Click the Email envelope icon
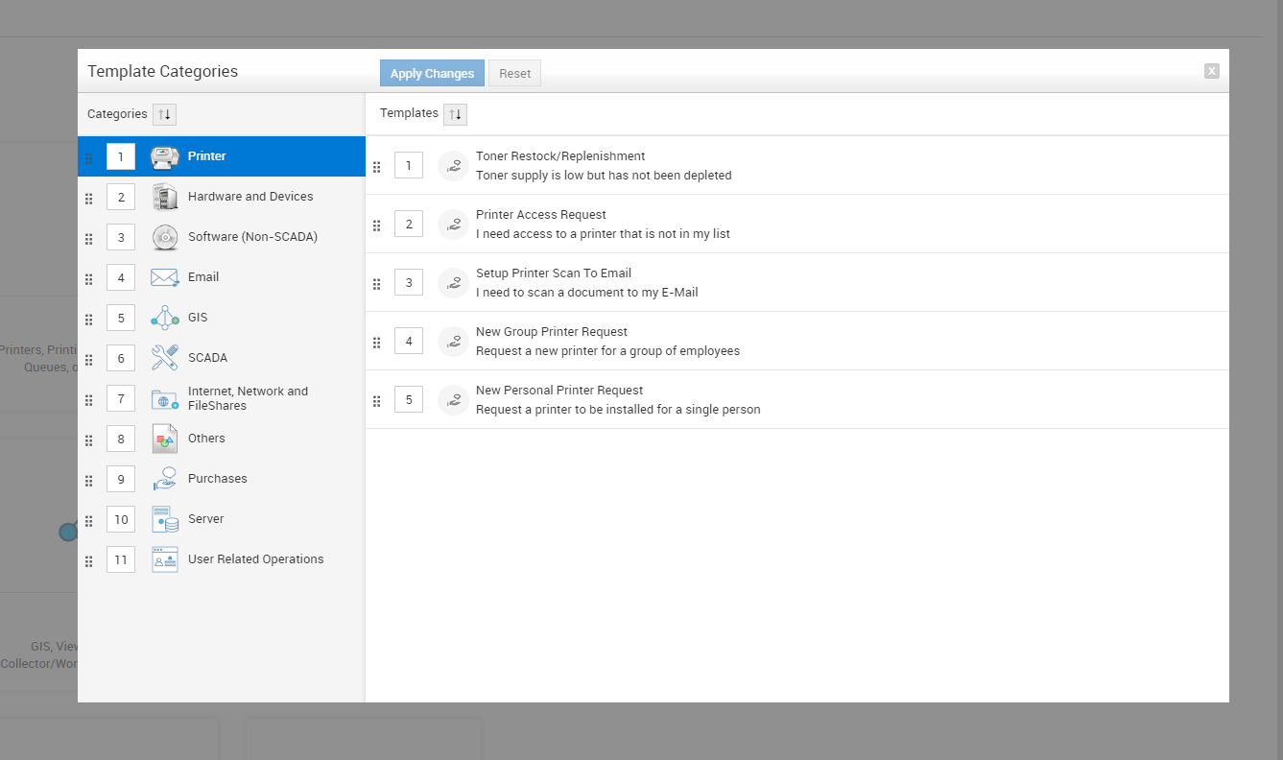The height and width of the screenshot is (760, 1283). pyautogui.click(x=165, y=277)
